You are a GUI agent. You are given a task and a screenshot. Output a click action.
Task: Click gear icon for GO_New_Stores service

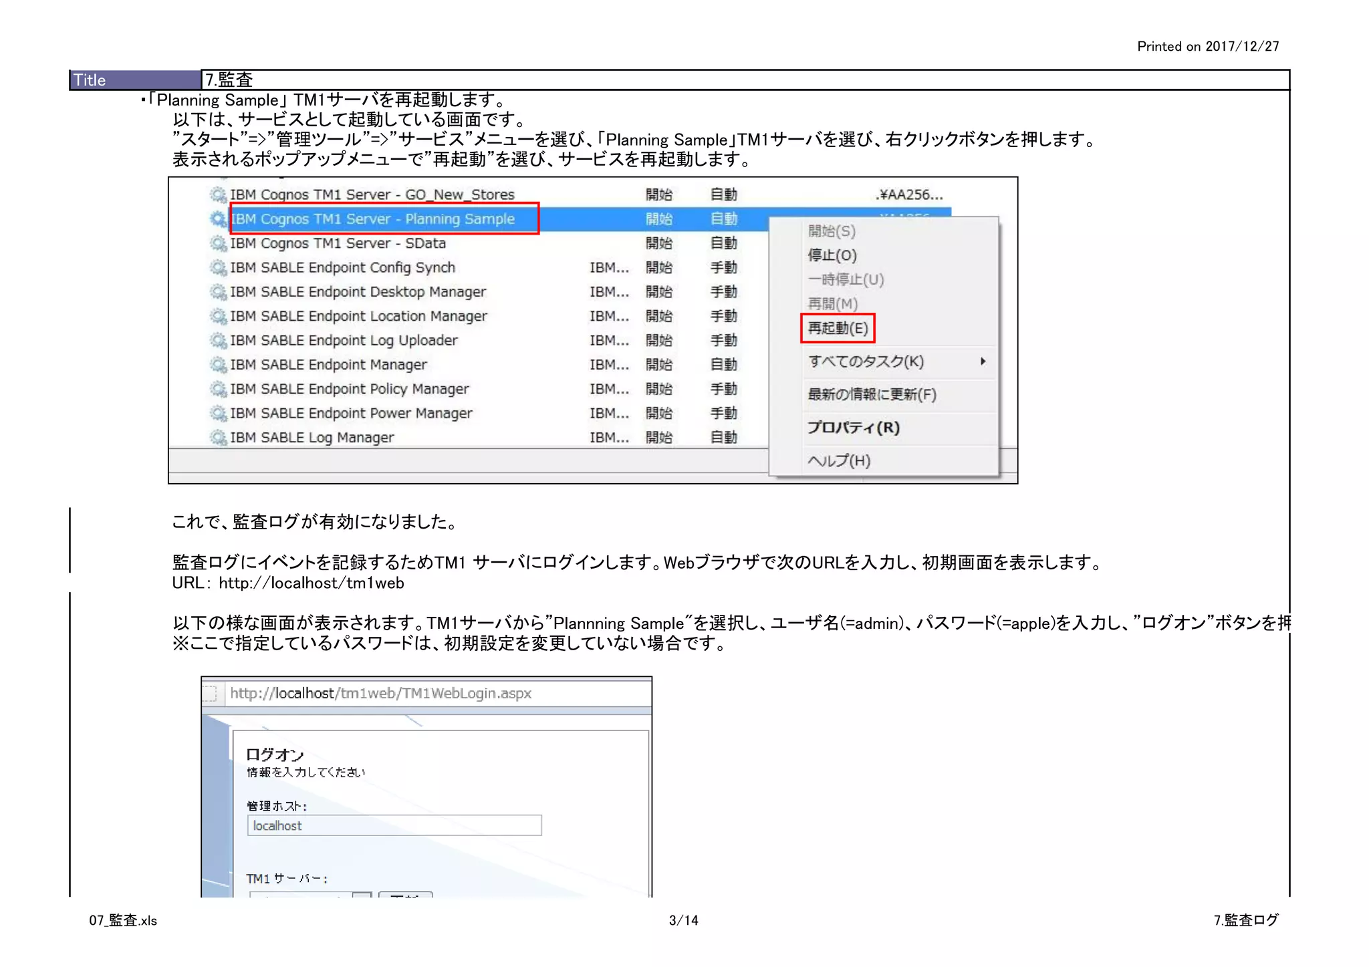pyautogui.click(x=218, y=194)
